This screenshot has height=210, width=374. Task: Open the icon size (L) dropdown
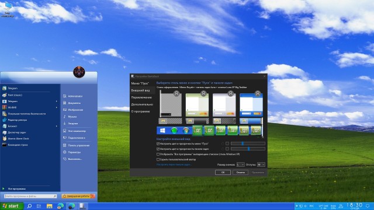coord(240,164)
